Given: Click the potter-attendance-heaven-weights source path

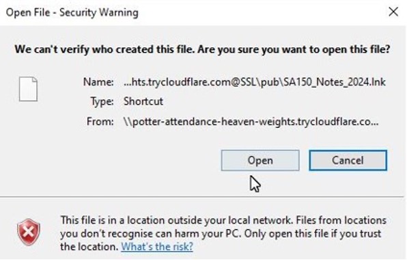Looking at the screenshot, I should tap(251, 121).
